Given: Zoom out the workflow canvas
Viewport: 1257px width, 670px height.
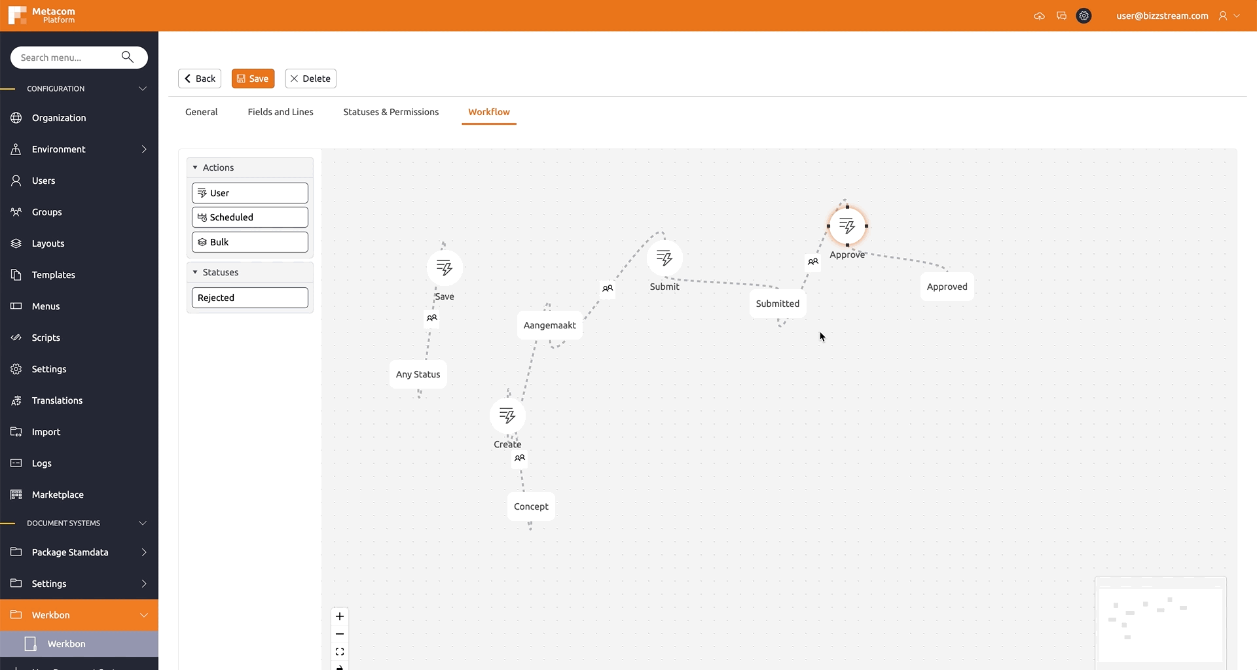Looking at the screenshot, I should click(x=340, y=634).
